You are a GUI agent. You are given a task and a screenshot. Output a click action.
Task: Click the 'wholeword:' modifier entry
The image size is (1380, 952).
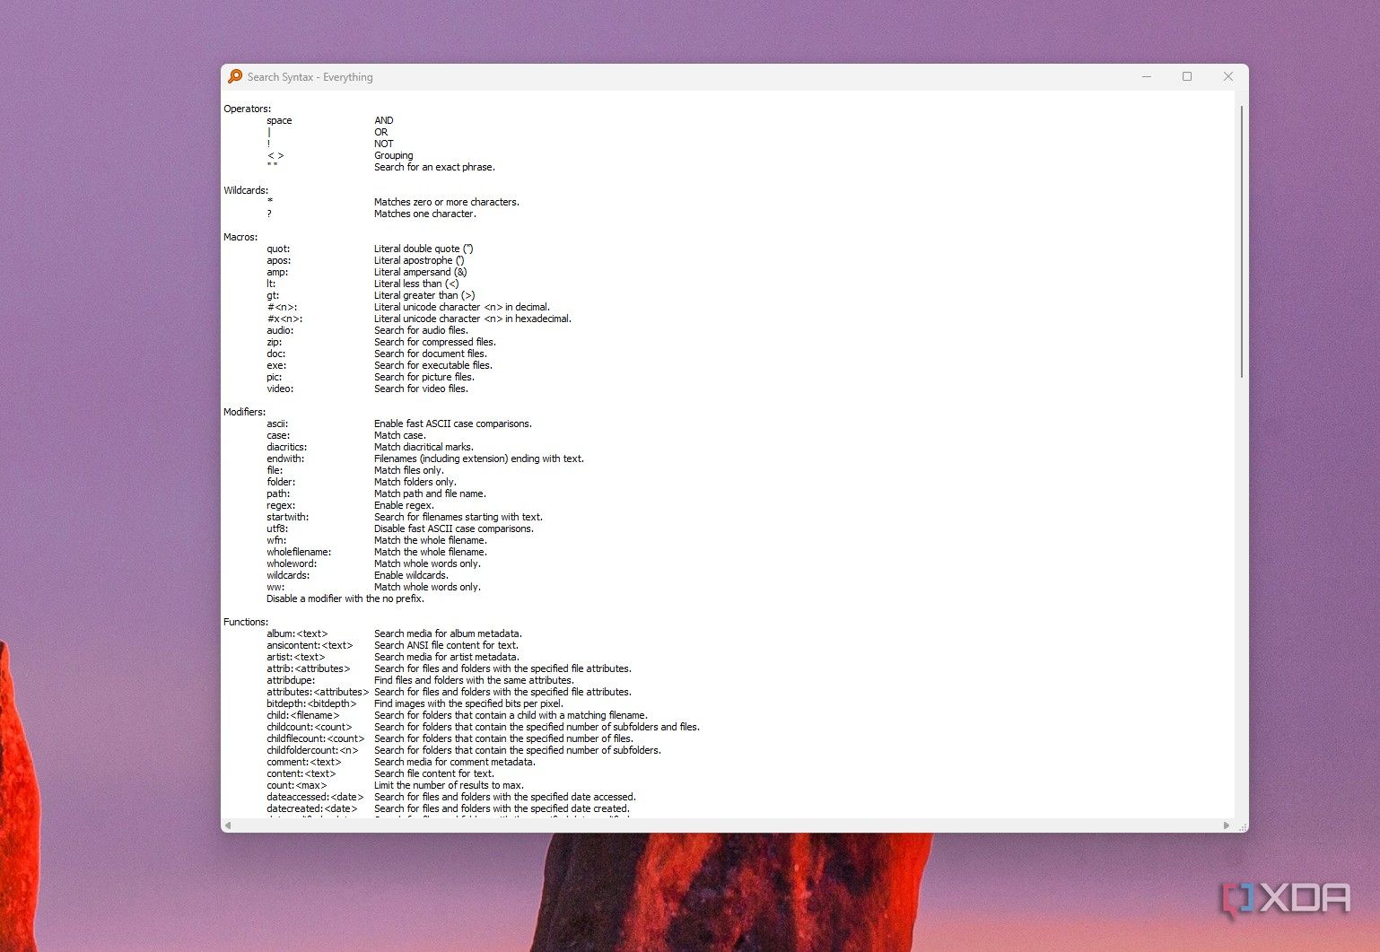292,563
